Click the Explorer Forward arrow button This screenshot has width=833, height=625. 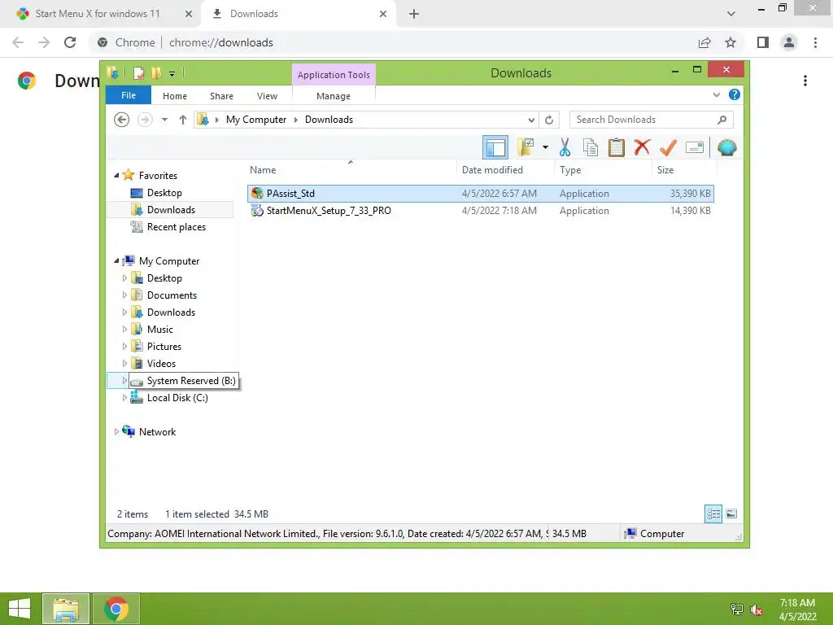click(x=145, y=120)
